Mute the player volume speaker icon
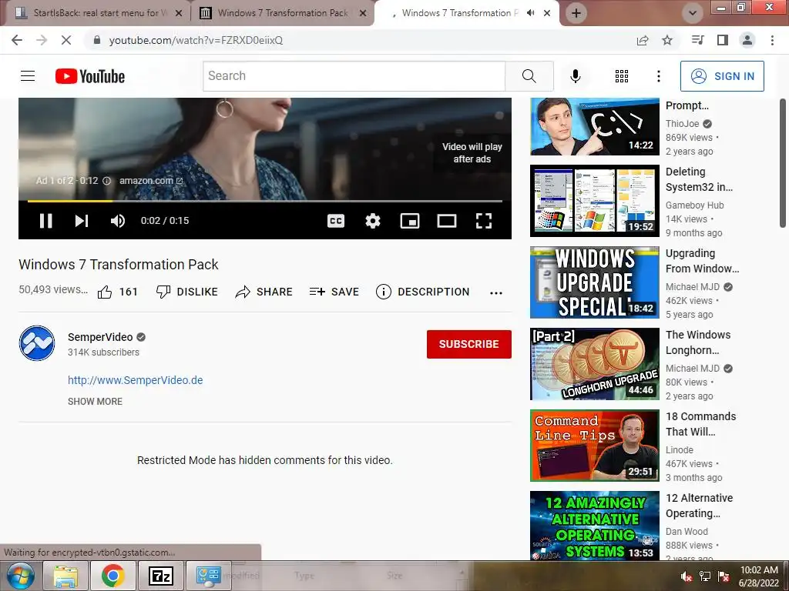 point(118,221)
